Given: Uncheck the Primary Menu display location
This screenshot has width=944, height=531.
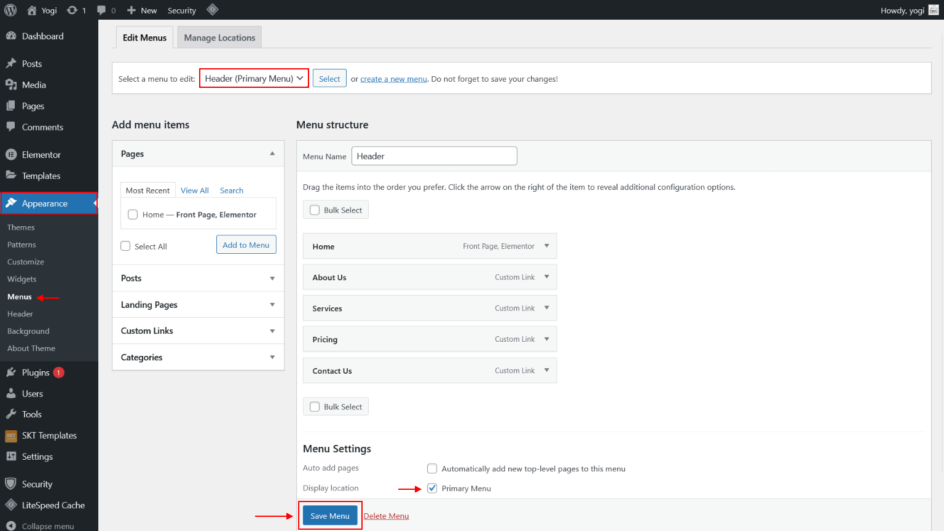Looking at the screenshot, I should [x=432, y=488].
